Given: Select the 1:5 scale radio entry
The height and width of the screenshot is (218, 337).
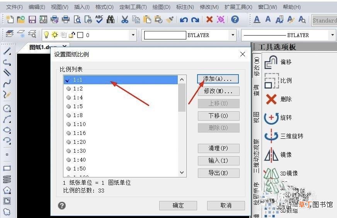Looking at the screenshot, I should (75, 106).
